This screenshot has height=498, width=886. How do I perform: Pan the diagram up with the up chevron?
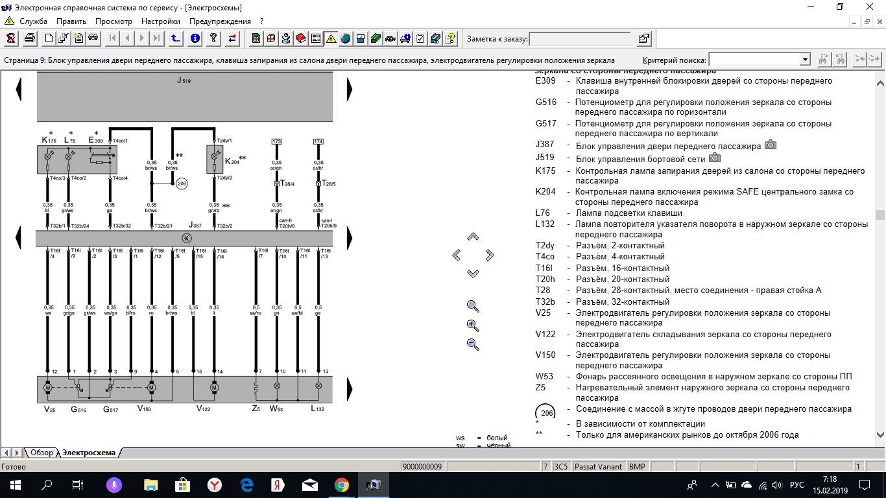click(473, 237)
